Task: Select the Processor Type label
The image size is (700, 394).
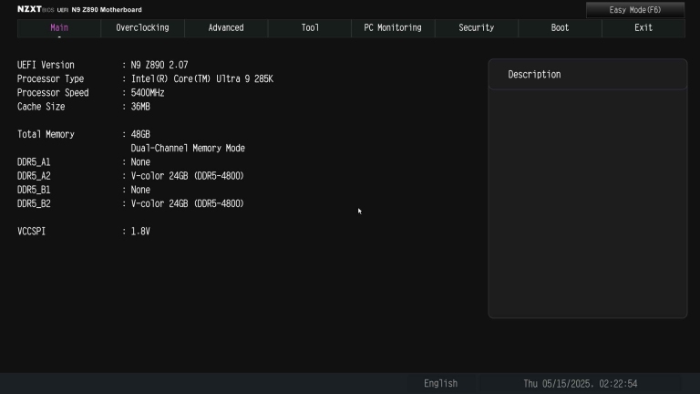Action: point(50,79)
